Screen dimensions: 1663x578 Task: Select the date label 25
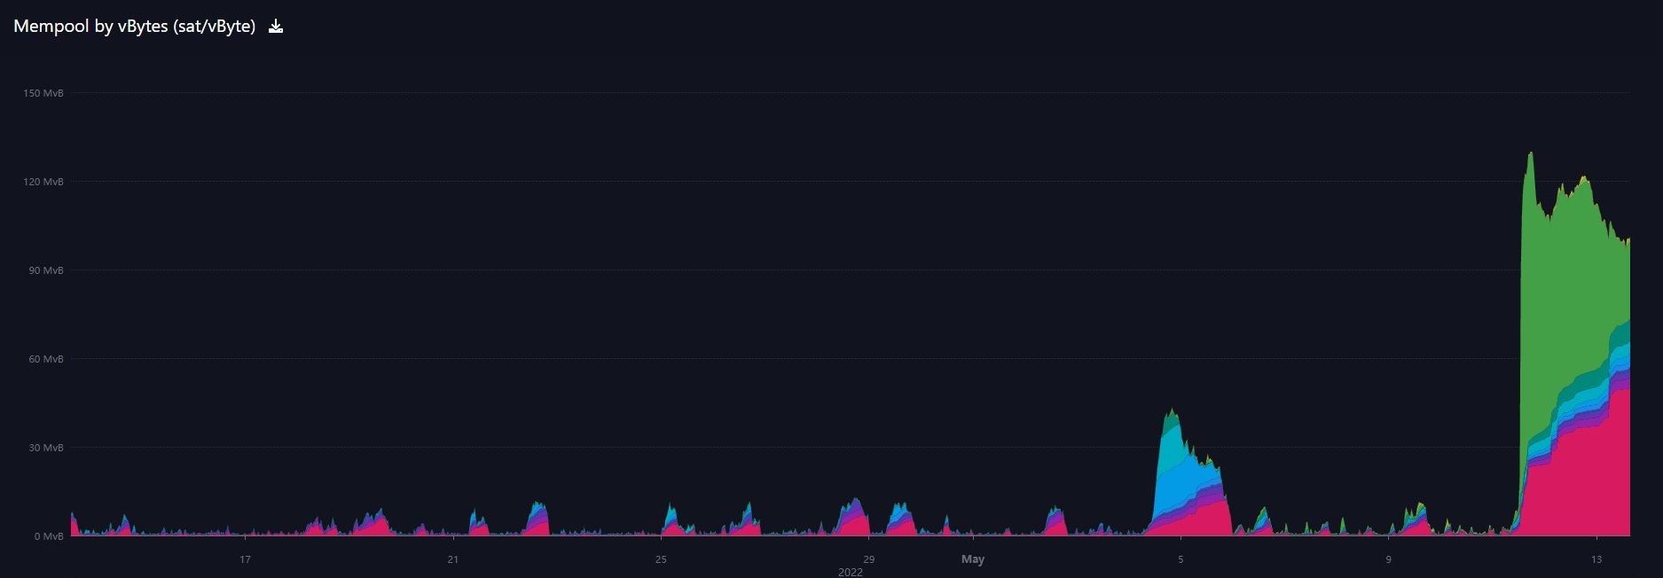(661, 559)
